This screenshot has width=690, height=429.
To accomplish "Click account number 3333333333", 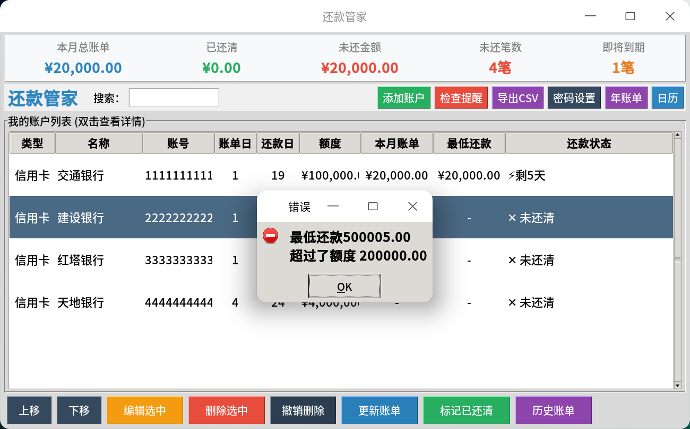I will (179, 260).
